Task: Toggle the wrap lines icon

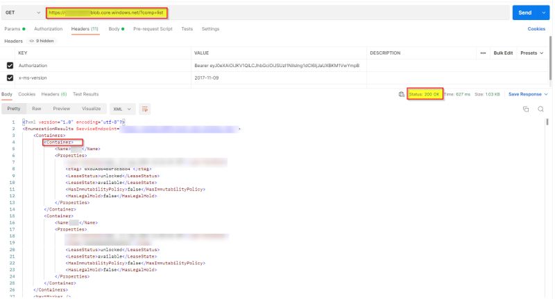Action: click(145, 109)
